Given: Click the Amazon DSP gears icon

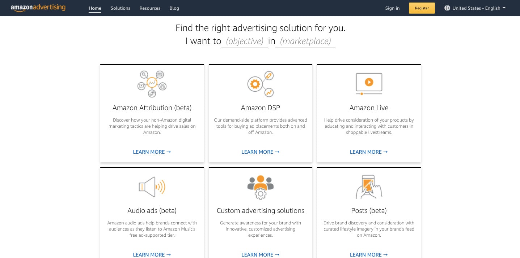Looking at the screenshot, I should [x=261, y=84].
